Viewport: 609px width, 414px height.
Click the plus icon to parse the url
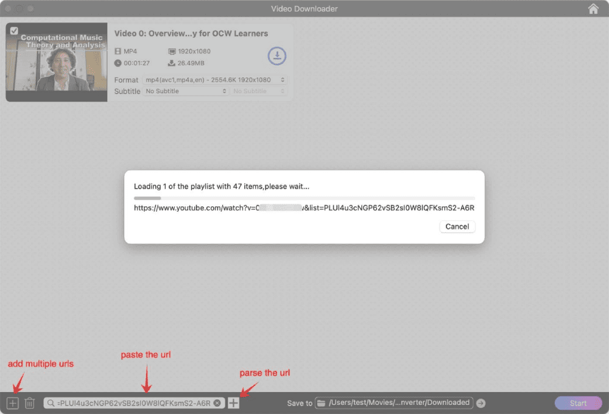click(x=233, y=402)
